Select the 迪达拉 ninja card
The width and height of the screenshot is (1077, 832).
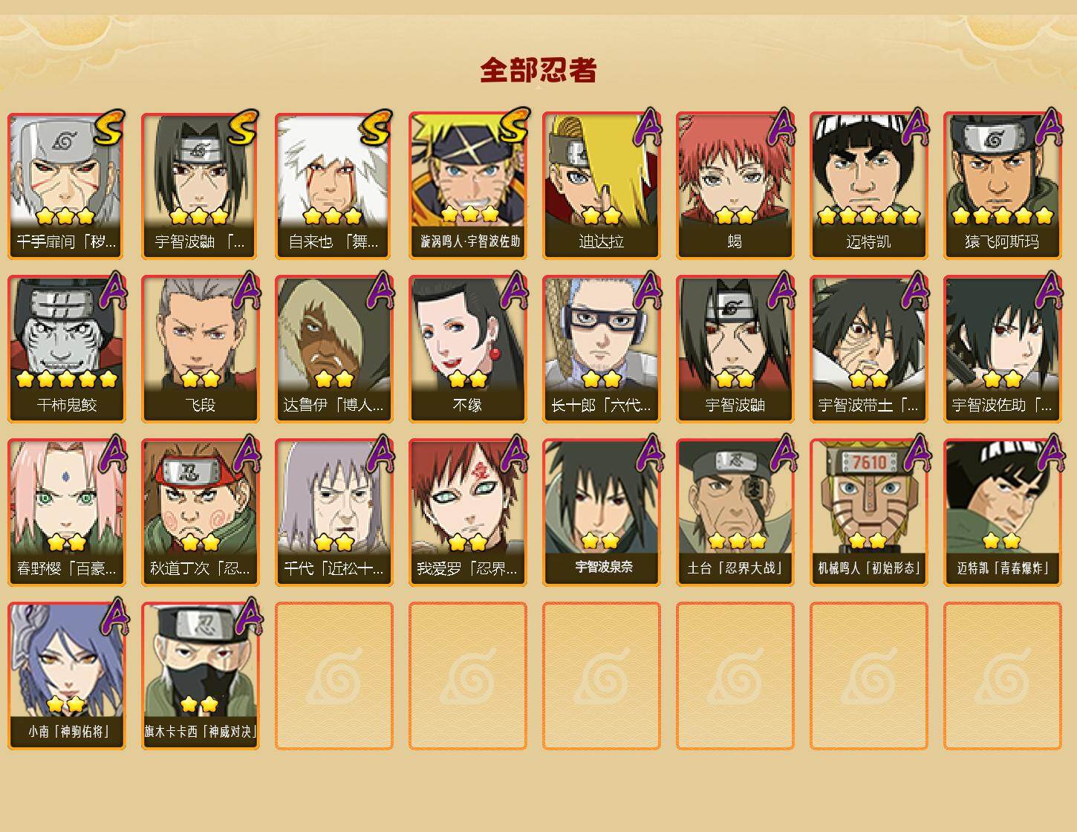[602, 186]
